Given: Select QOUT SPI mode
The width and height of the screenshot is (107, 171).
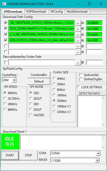Looking at the screenshot, I should (x=35, y=98).
